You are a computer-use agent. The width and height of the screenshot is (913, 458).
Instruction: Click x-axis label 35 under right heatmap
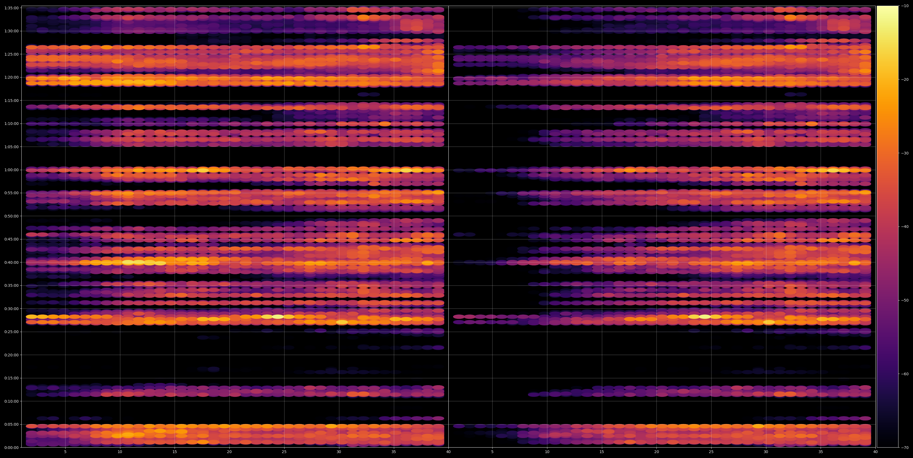tap(821, 452)
